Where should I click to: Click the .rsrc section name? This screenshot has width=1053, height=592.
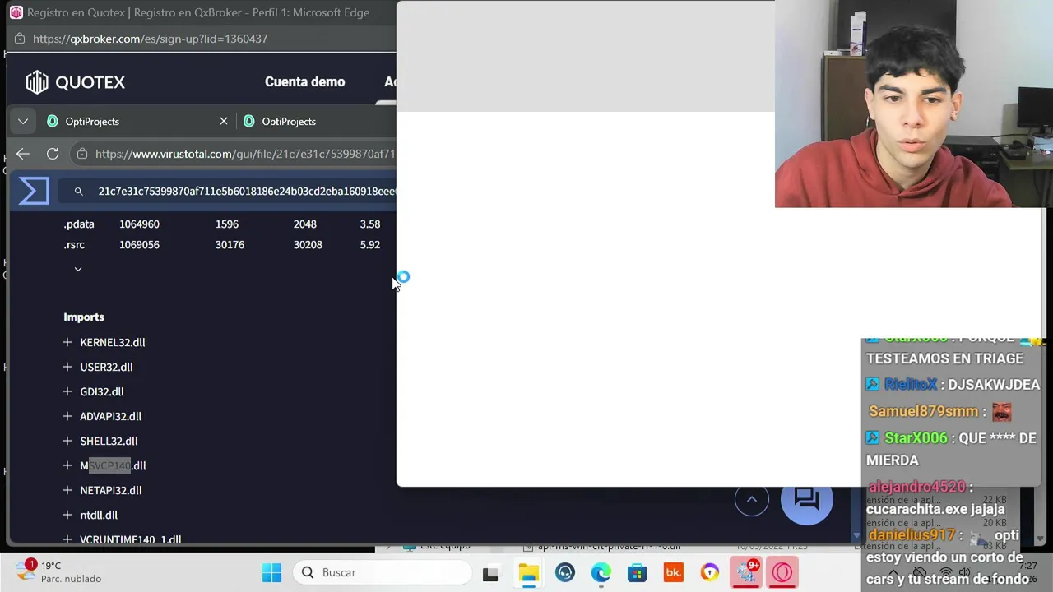(74, 244)
